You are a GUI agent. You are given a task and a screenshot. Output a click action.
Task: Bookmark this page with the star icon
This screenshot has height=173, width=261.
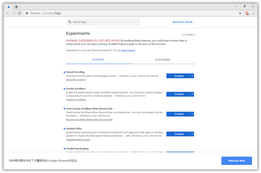coord(240,13)
